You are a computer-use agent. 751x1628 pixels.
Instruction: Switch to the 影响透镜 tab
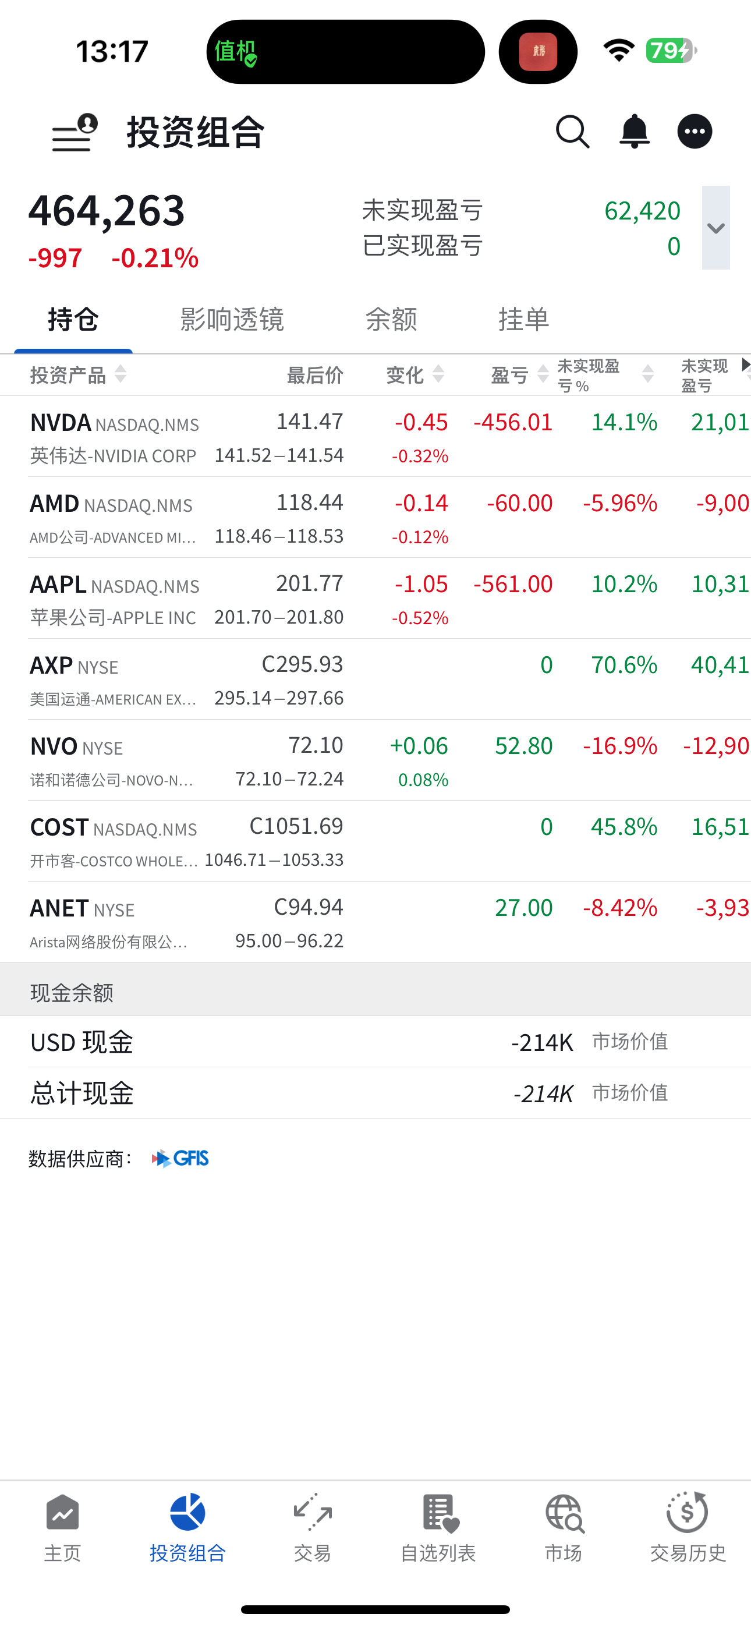232,319
